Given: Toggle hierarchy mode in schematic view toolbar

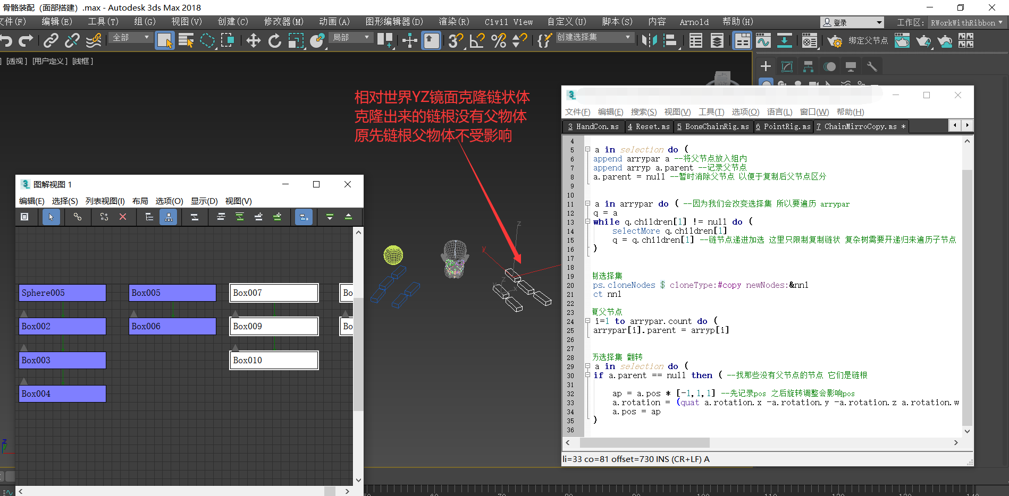Looking at the screenshot, I should (169, 217).
